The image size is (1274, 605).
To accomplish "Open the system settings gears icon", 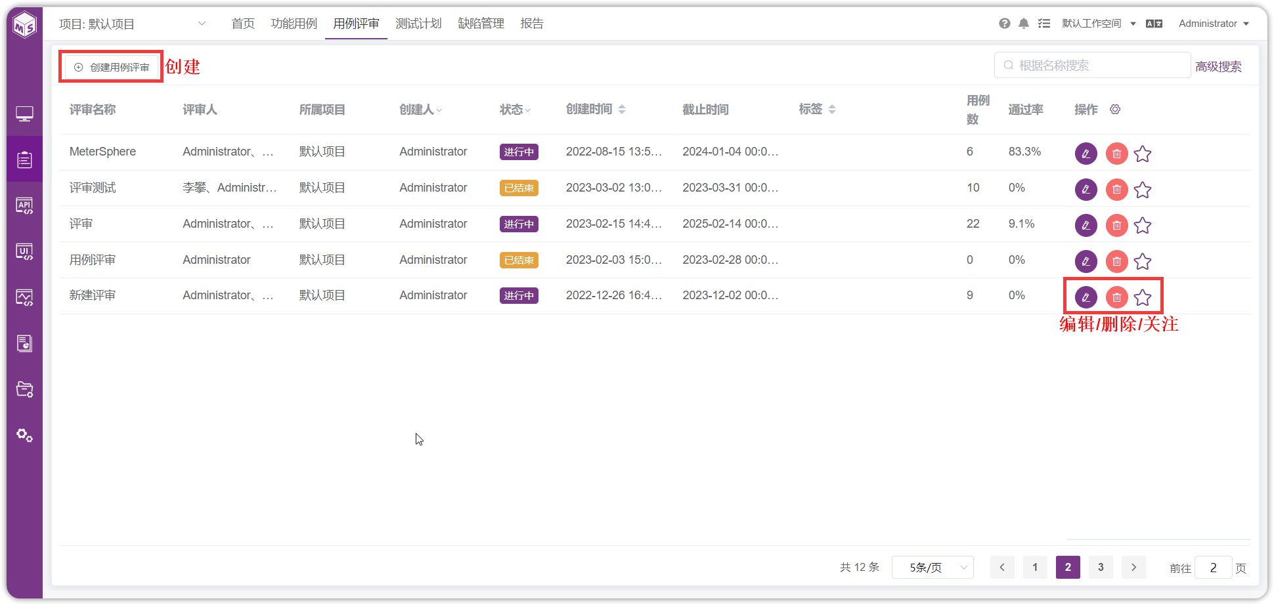I will pos(24,435).
